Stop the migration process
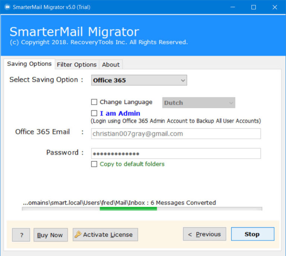This screenshot has height=256, width=286. pos(252,234)
